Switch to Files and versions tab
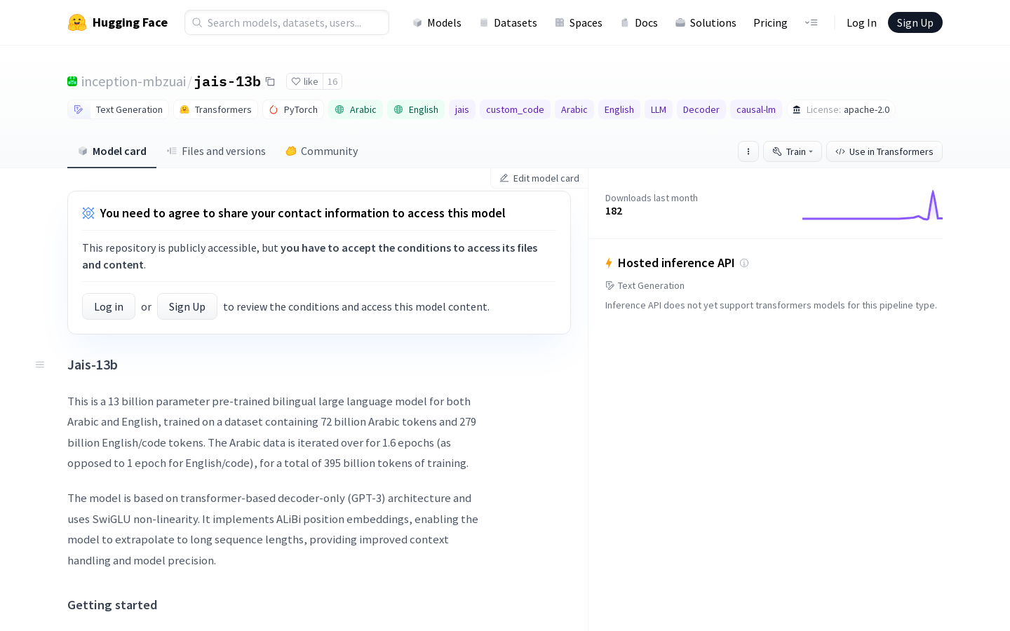This screenshot has height=631, width=1010. tap(216, 151)
